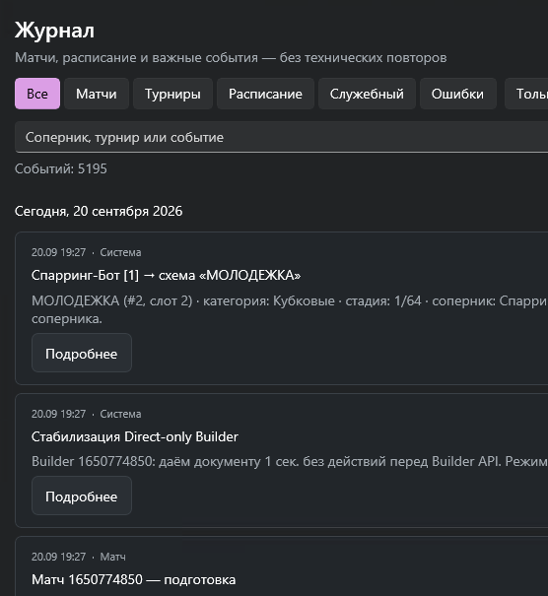Open «Подробнее» for Стабилизация Direct-only Builder
The image size is (548, 596).
click(x=82, y=496)
